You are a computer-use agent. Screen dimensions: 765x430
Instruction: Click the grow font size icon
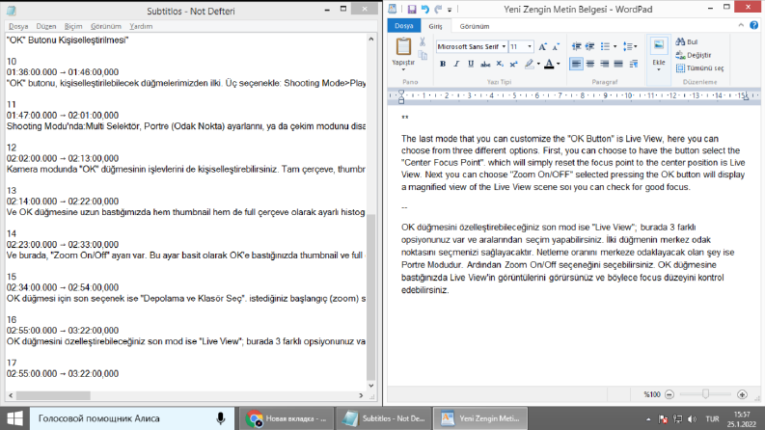pyautogui.click(x=542, y=47)
